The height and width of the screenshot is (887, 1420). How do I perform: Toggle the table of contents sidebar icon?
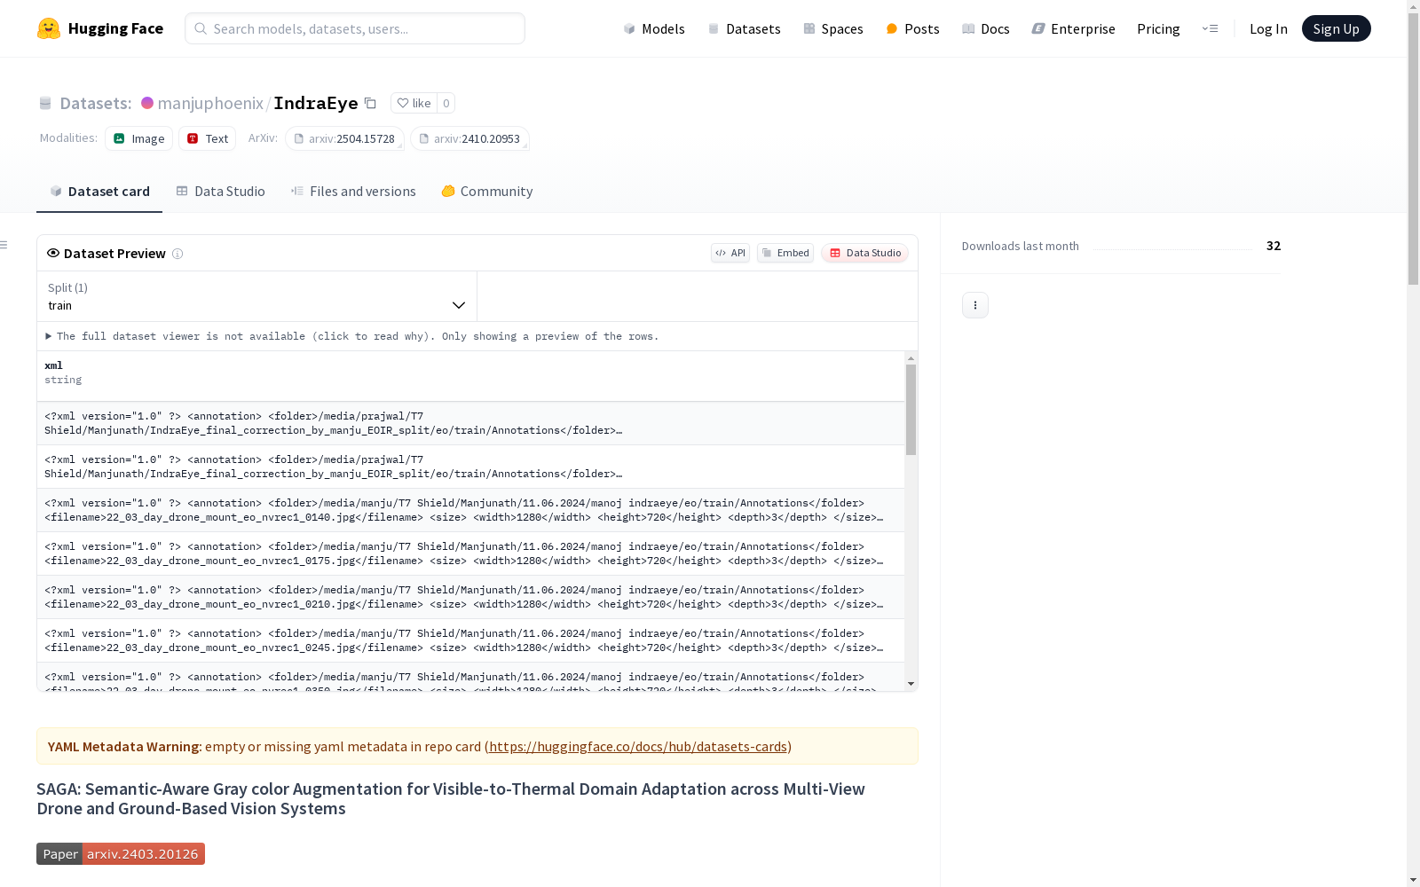(x=4, y=245)
